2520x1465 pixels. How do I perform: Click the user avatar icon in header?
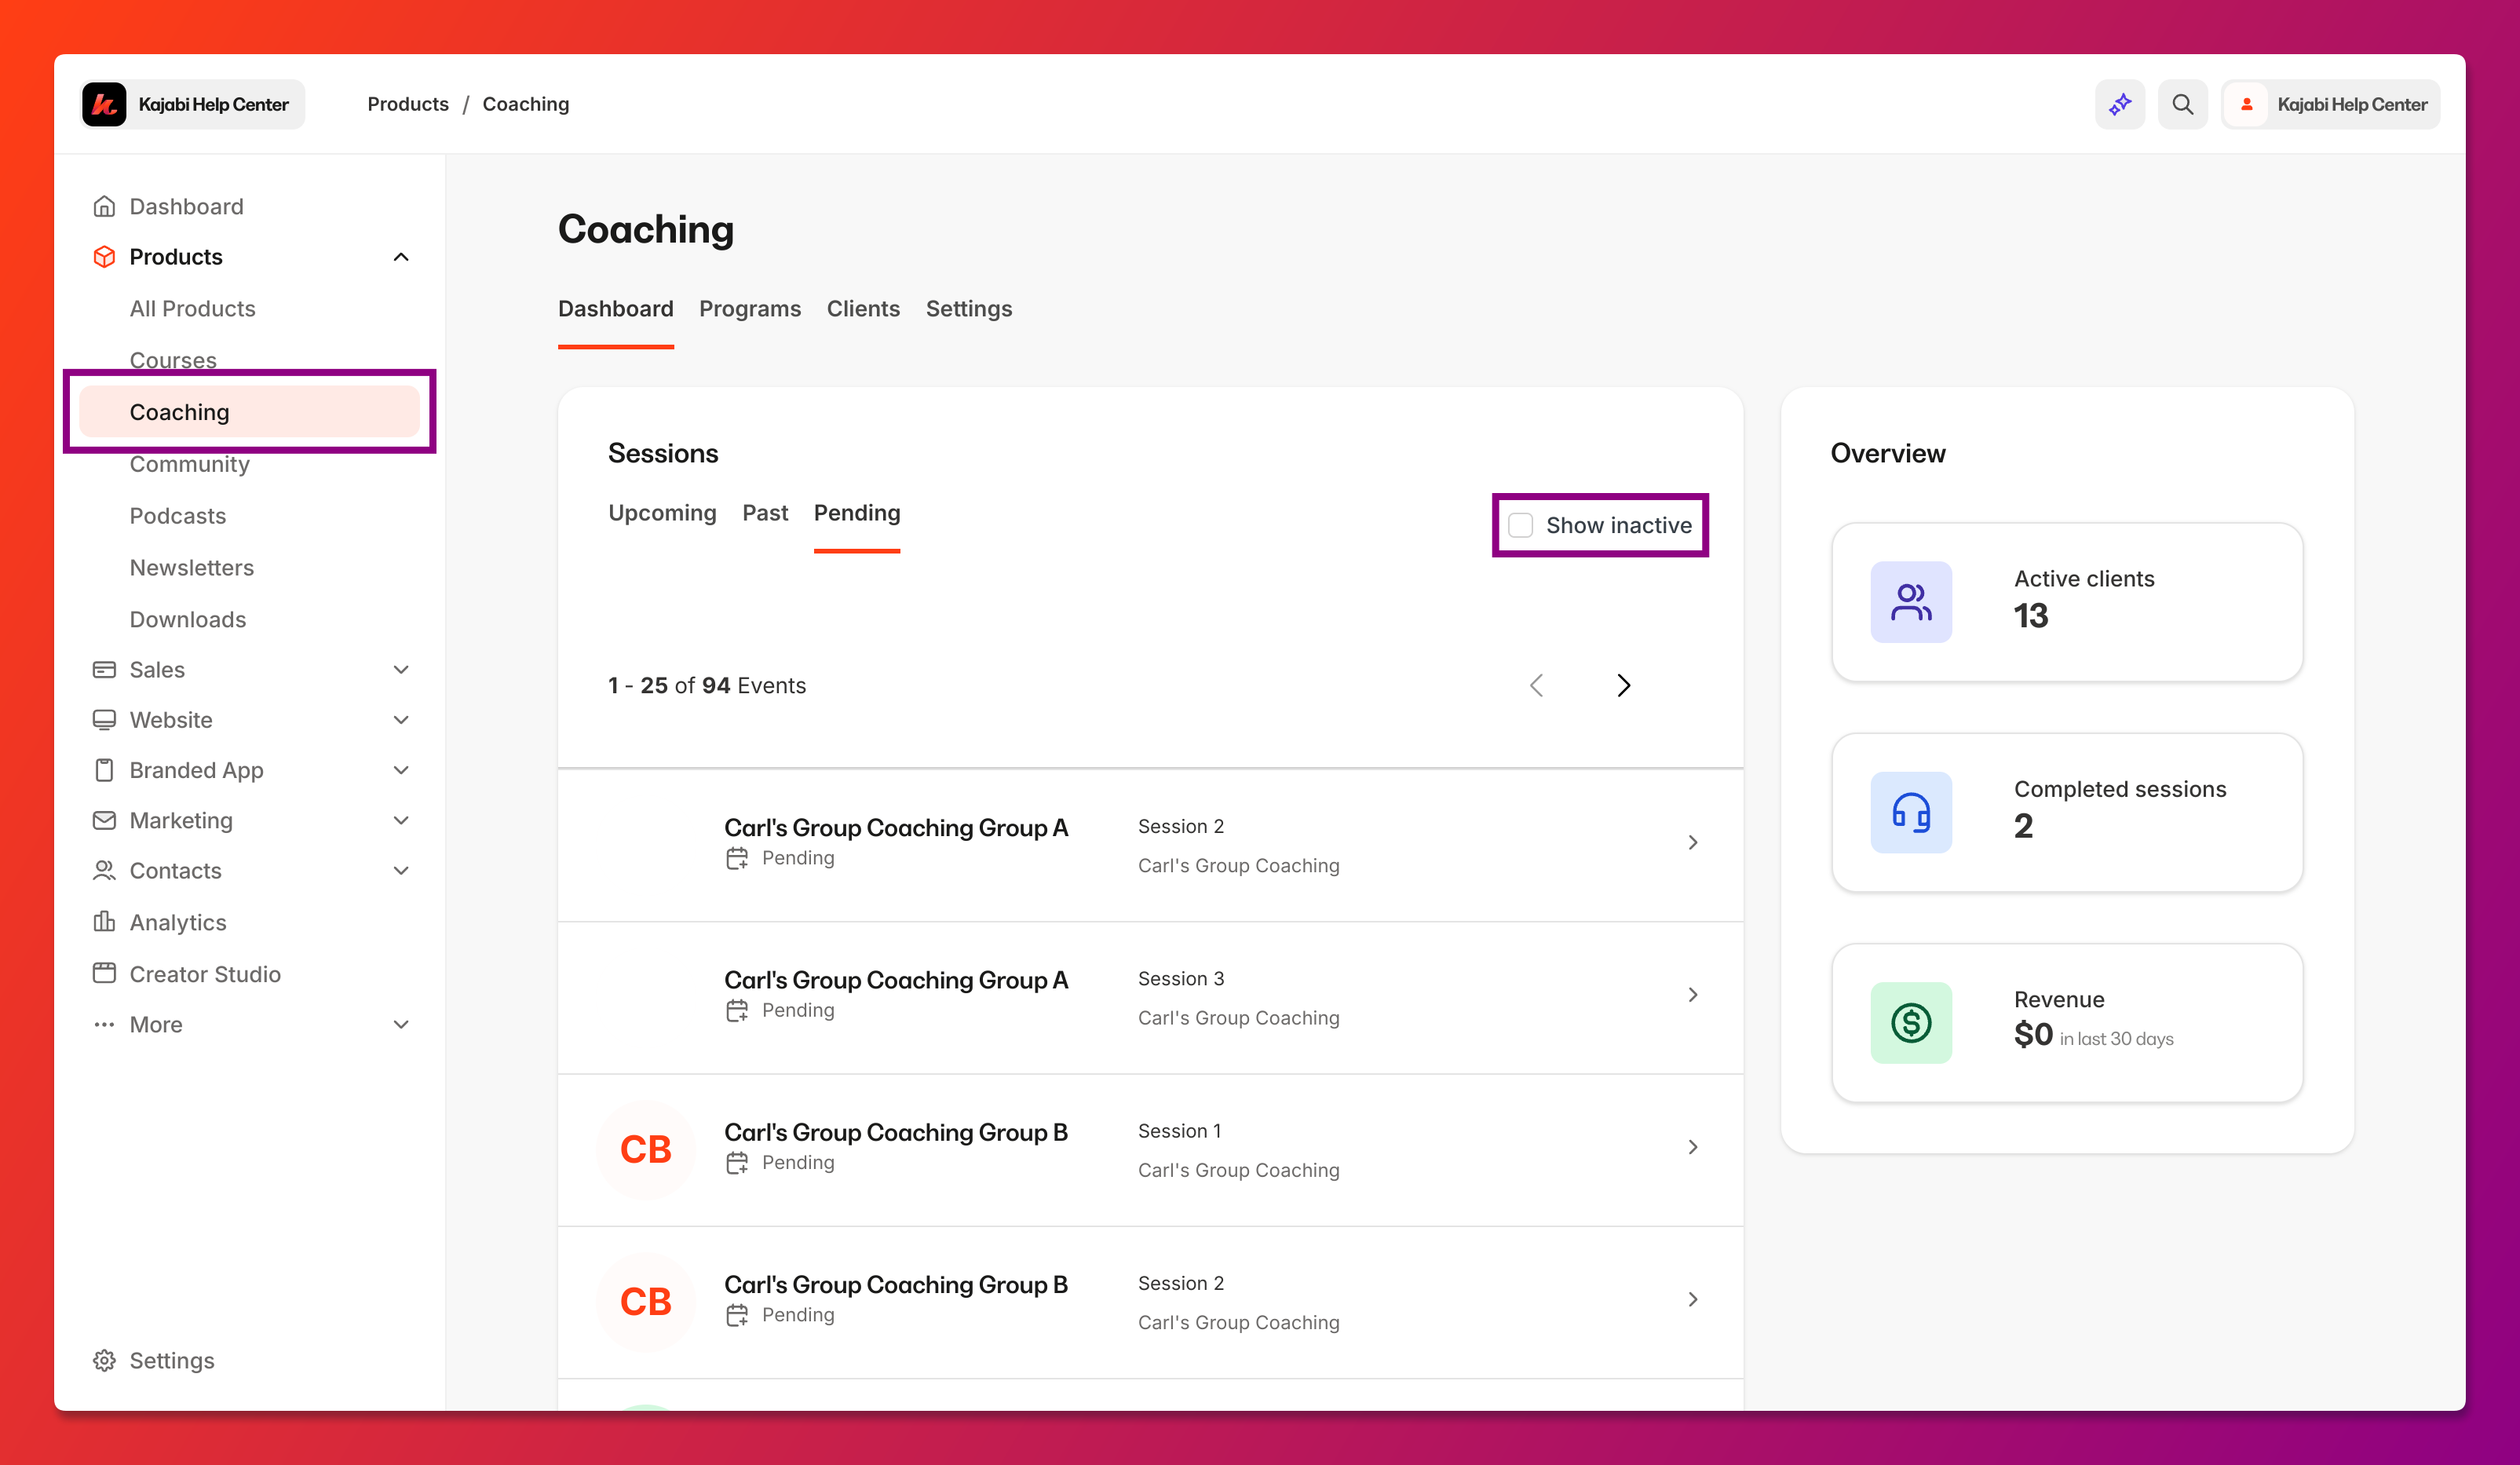tap(2246, 104)
